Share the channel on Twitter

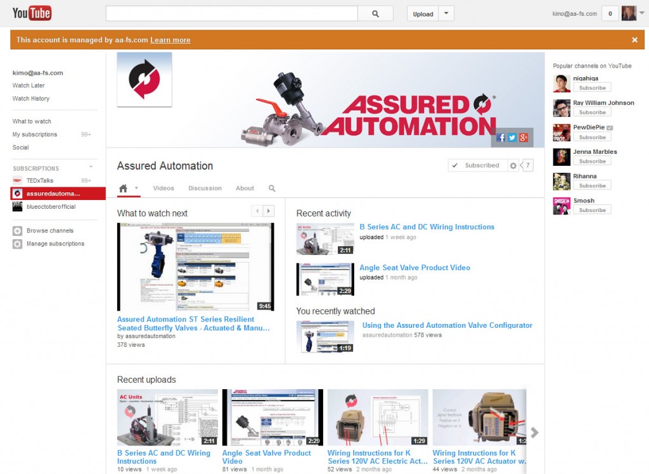click(x=512, y=137)
